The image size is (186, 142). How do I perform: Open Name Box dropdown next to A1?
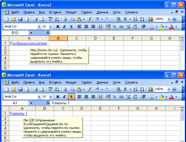point(31,103)
